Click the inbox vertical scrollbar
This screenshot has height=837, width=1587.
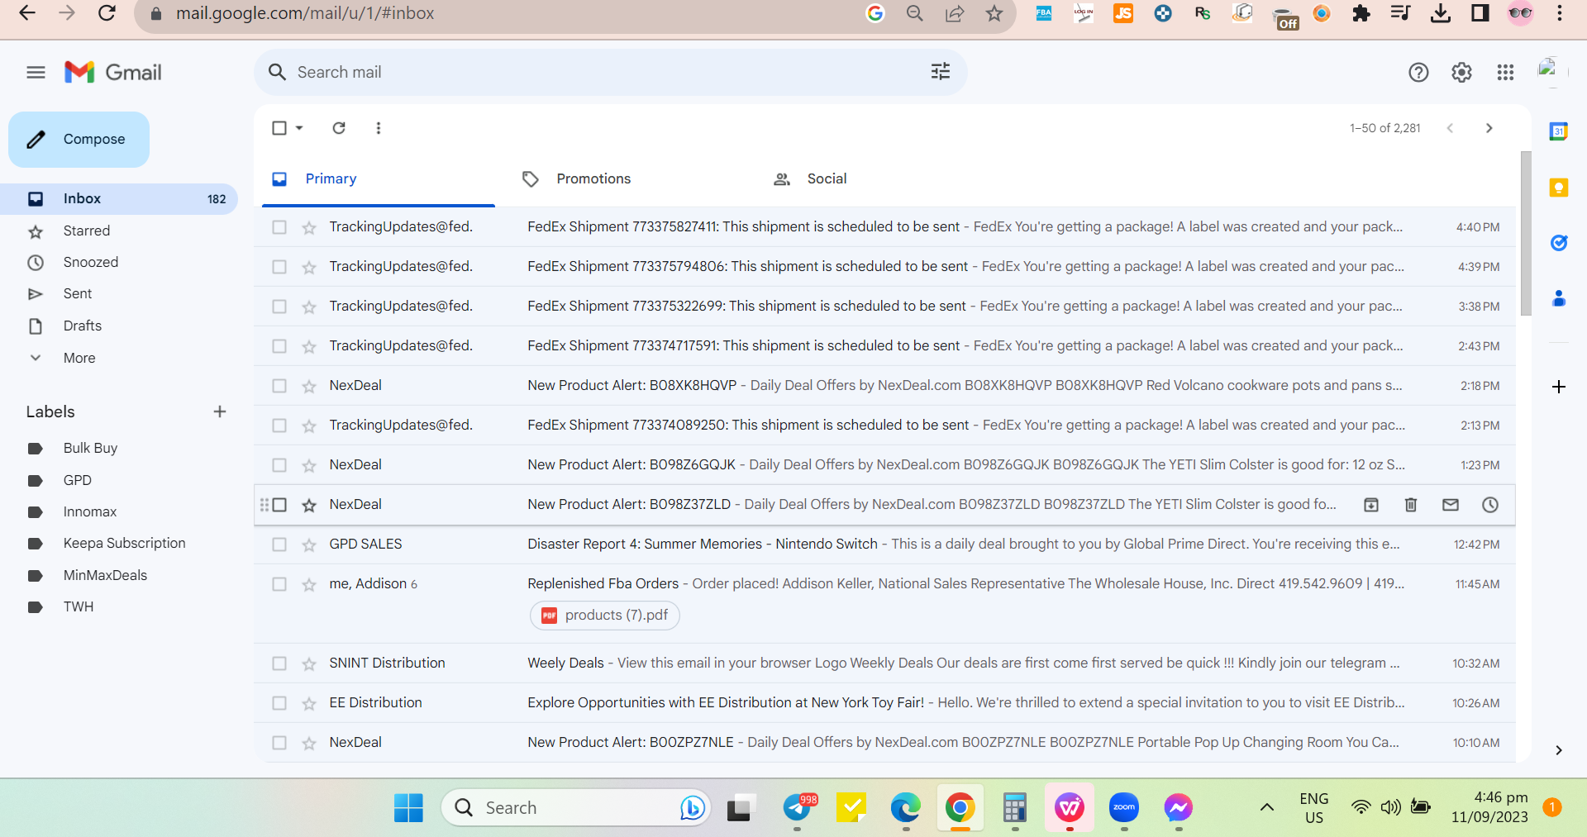1526,233
